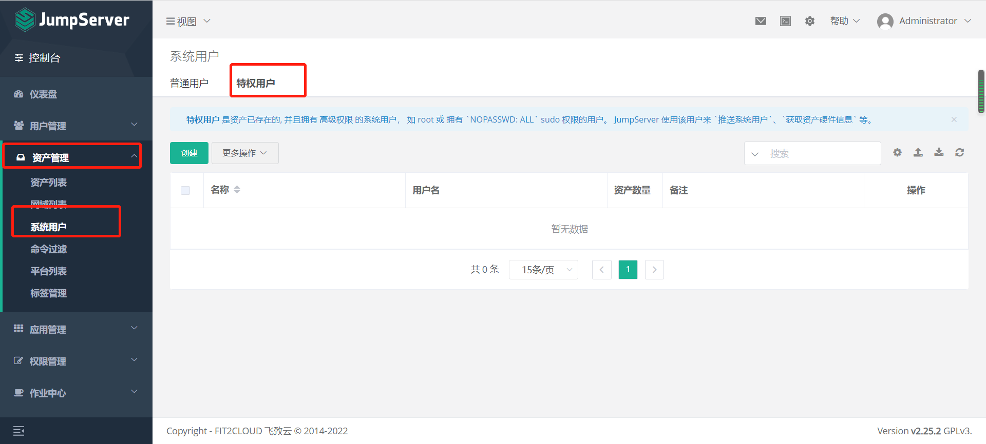
Task: Refresh the system user table
Action: (x=959, y=152)
